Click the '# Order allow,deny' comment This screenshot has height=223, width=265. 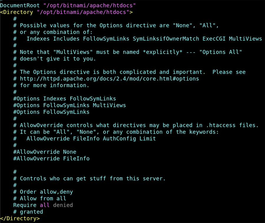pyautogui.click(x=43, y=192)
